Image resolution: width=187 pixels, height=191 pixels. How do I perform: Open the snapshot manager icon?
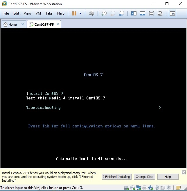[x=122, y=13]
